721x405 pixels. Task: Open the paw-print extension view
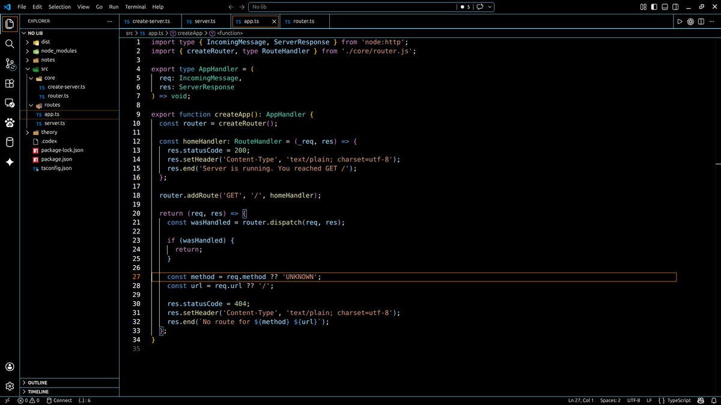click(10, 122)
